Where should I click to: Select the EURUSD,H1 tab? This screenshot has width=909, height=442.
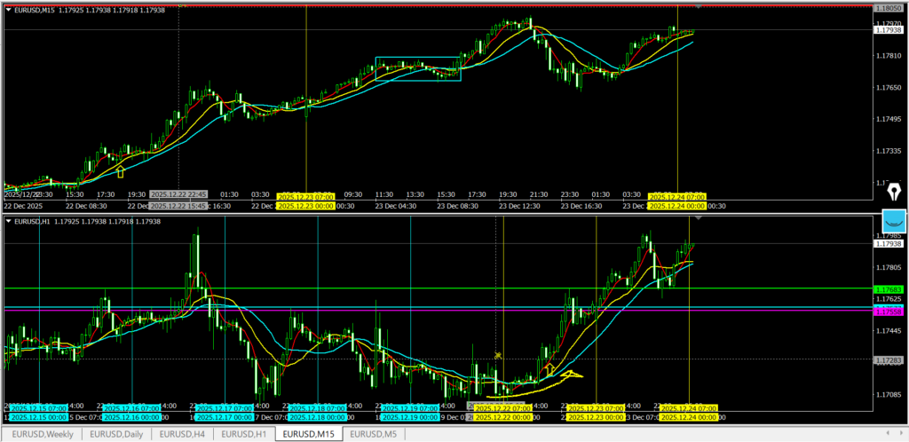point(245,434)
